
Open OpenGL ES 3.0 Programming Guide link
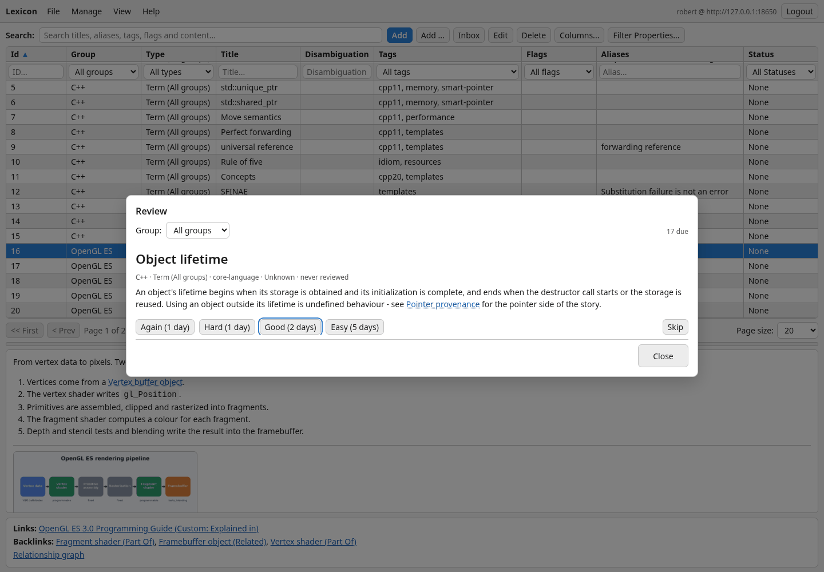[x=149, y=529]
